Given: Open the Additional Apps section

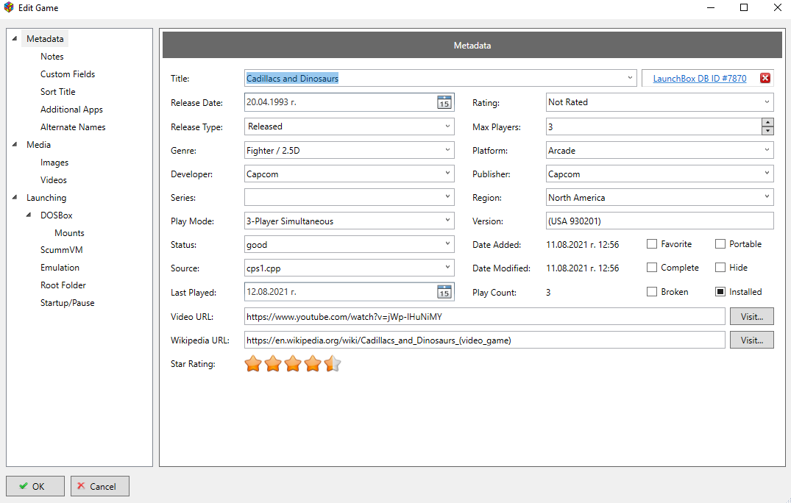Looking at the screenshot, I should click(71, 110).
